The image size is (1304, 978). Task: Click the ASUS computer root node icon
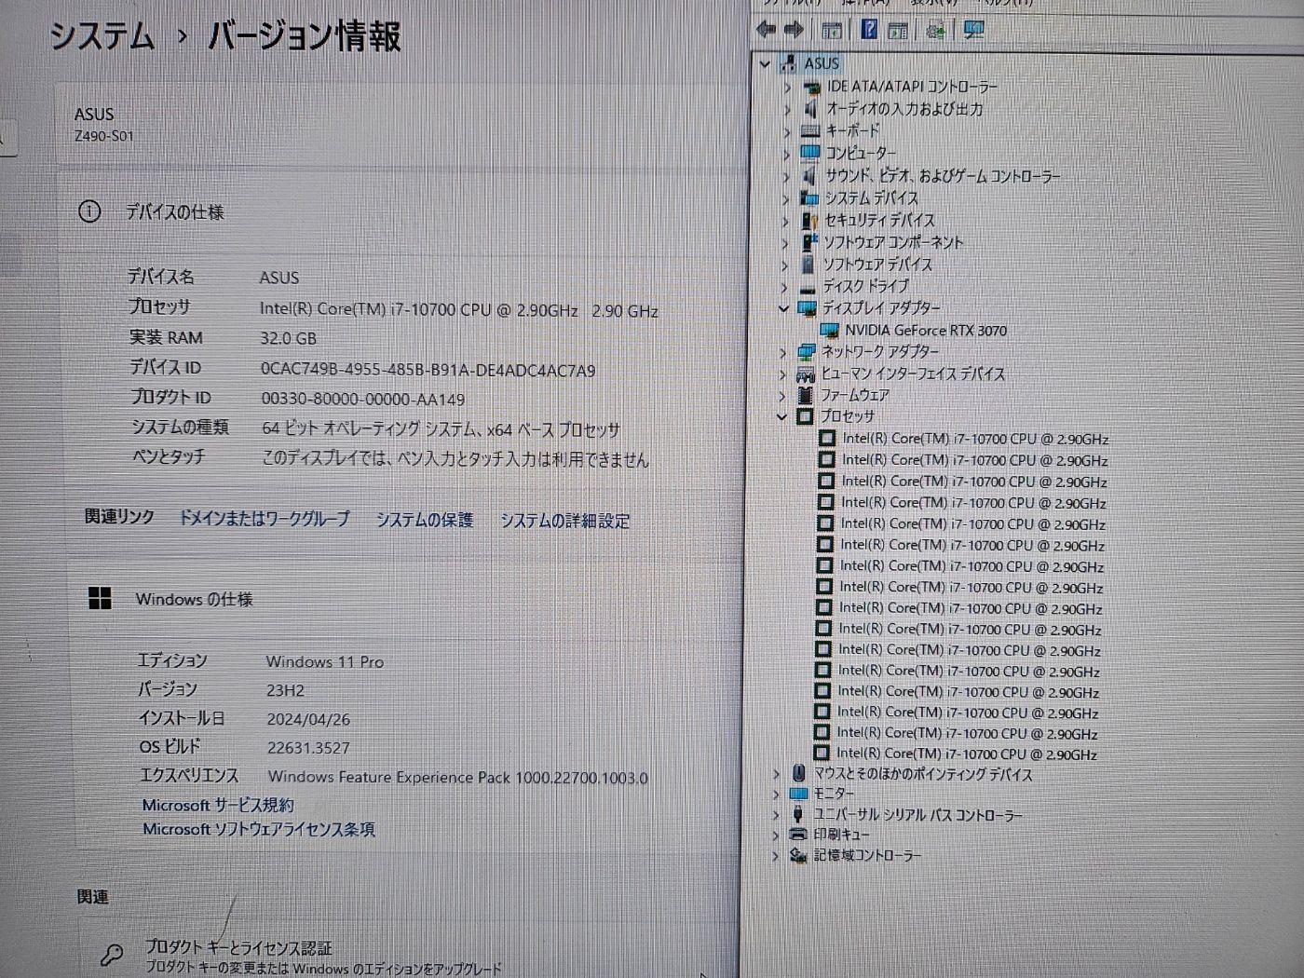pos(789,63)
